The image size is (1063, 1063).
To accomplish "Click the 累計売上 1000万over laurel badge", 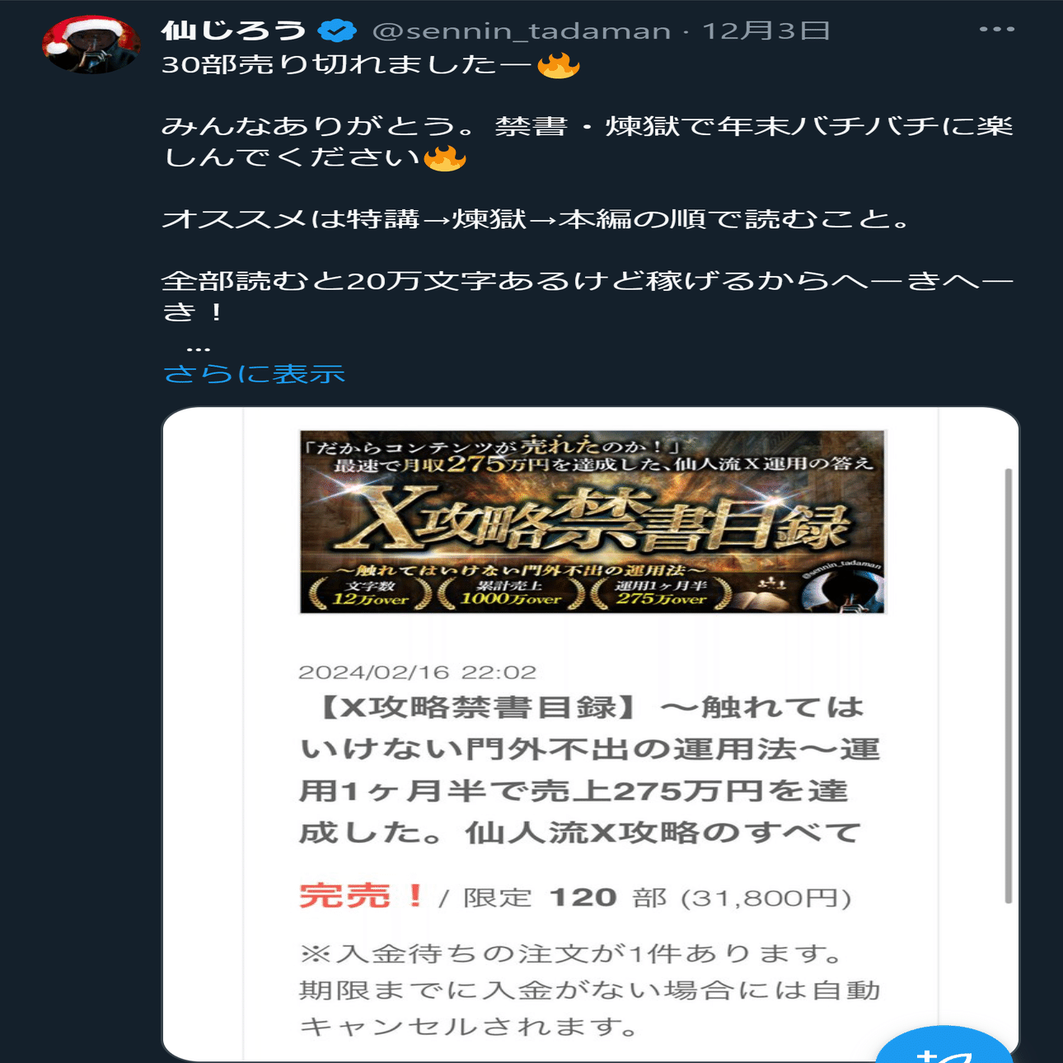I will [510, 593].
